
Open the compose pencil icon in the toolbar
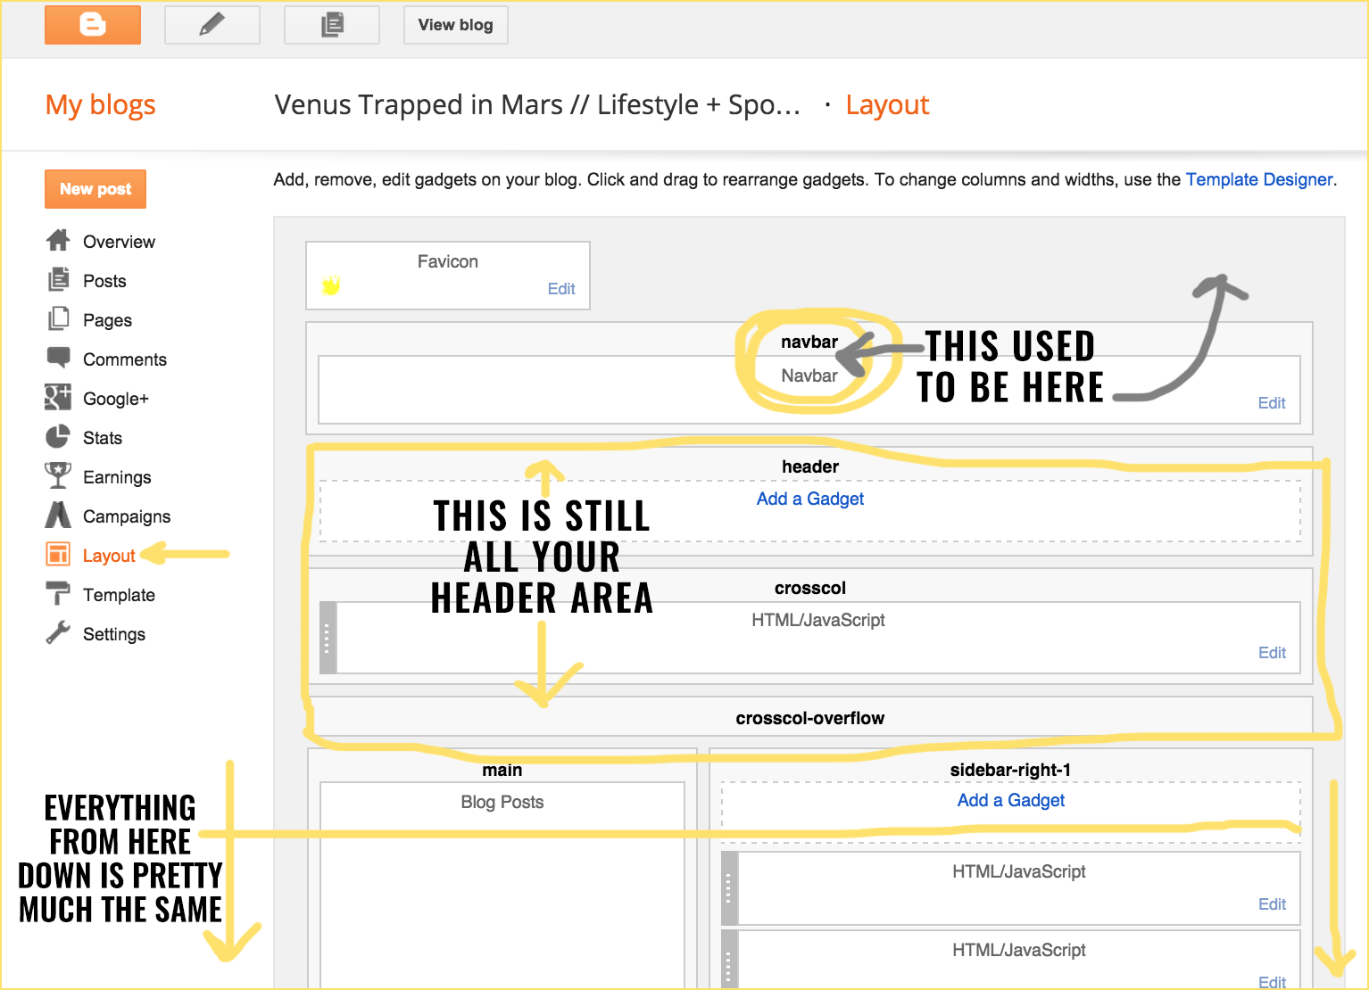[x=212, y=24]
